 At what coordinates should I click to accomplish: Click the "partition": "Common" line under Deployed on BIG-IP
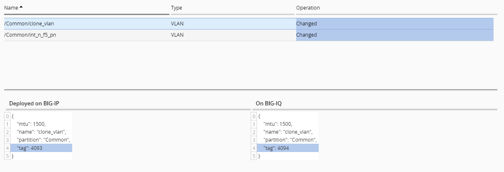pos(43,140)
